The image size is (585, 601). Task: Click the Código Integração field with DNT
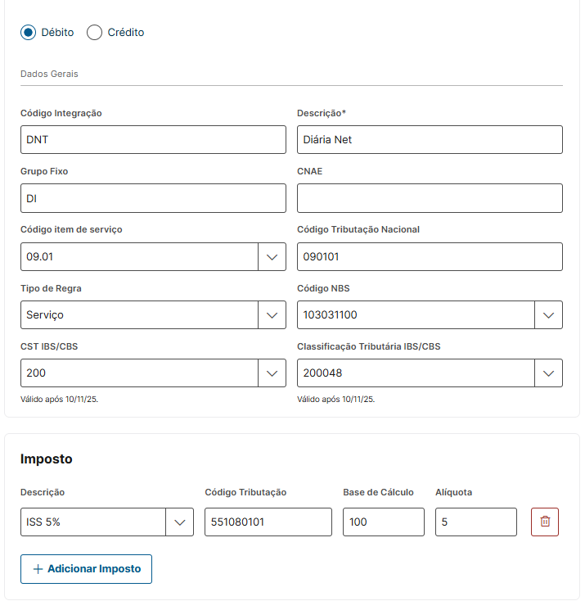[x=153, y=139]
